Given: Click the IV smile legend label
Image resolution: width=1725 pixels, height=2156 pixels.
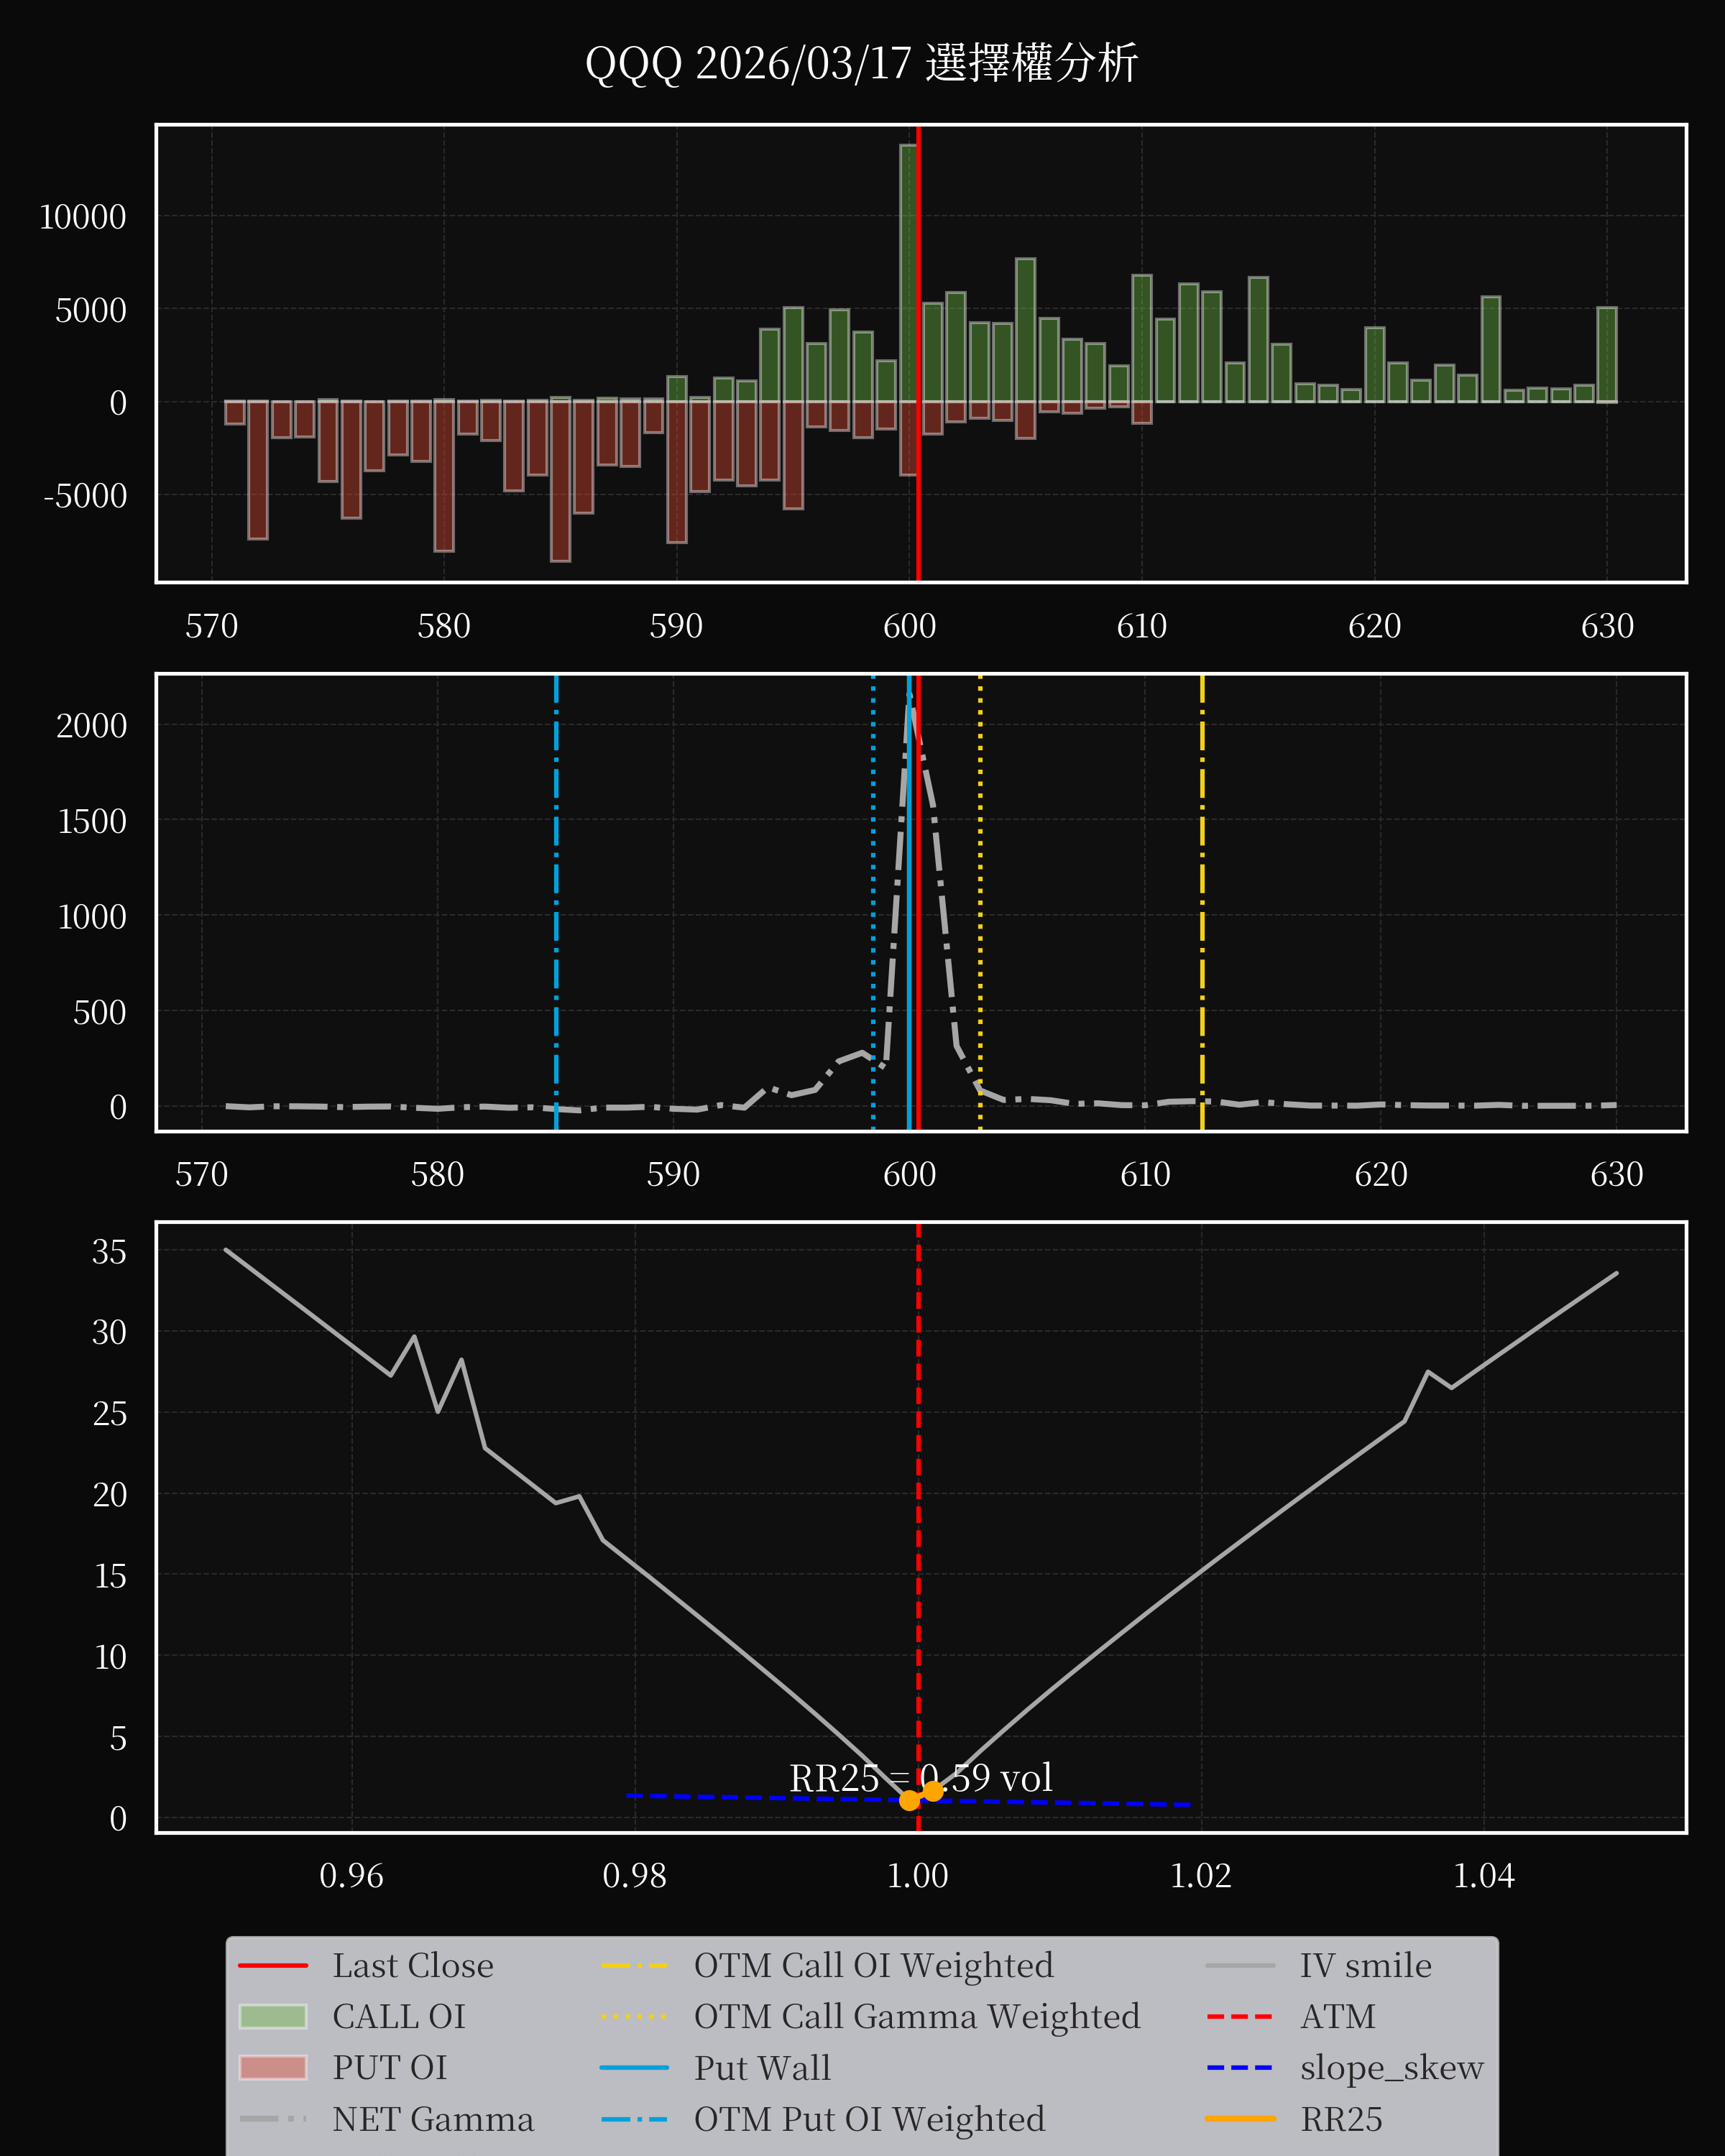Looking at the screenshot, I should point(1366,1965).
